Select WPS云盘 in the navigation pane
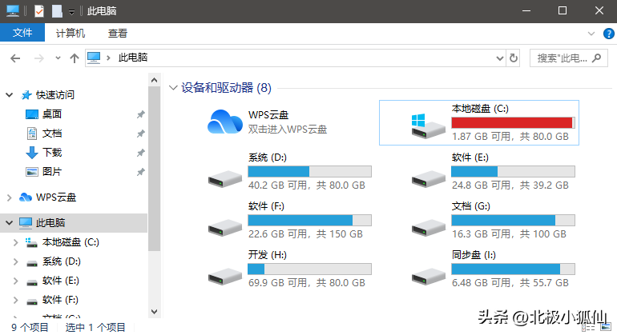 click(56, 197)
